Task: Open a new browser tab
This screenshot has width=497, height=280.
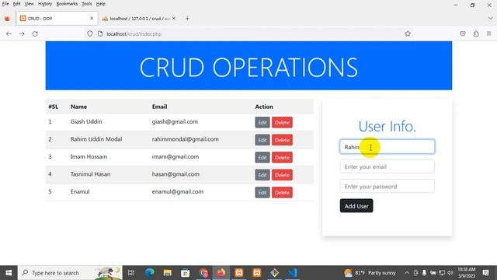Action: click(x=187, y=19)
